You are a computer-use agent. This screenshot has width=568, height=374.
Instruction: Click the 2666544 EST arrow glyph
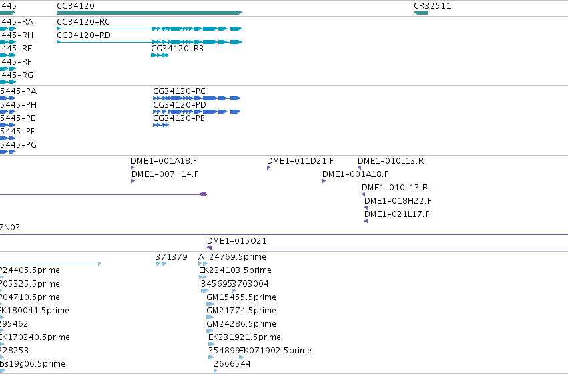(x=215, y=371)
